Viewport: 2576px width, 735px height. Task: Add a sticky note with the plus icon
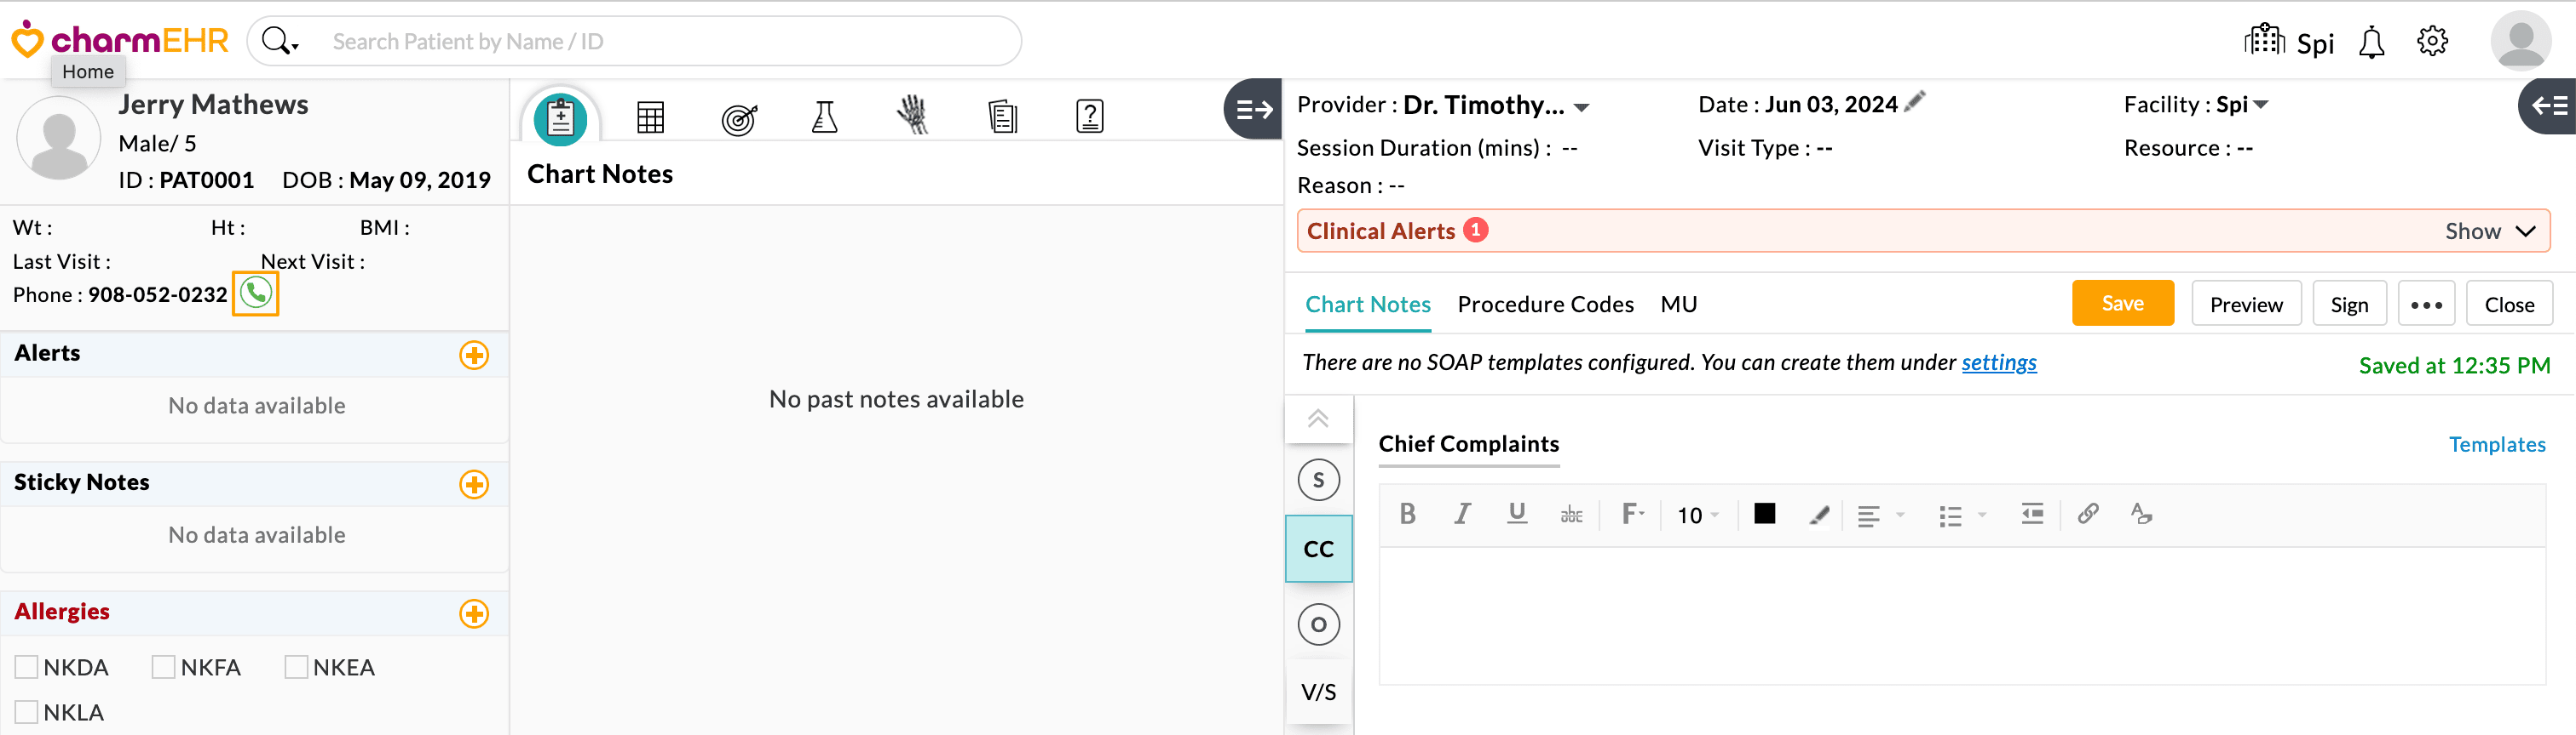[474, 484]
